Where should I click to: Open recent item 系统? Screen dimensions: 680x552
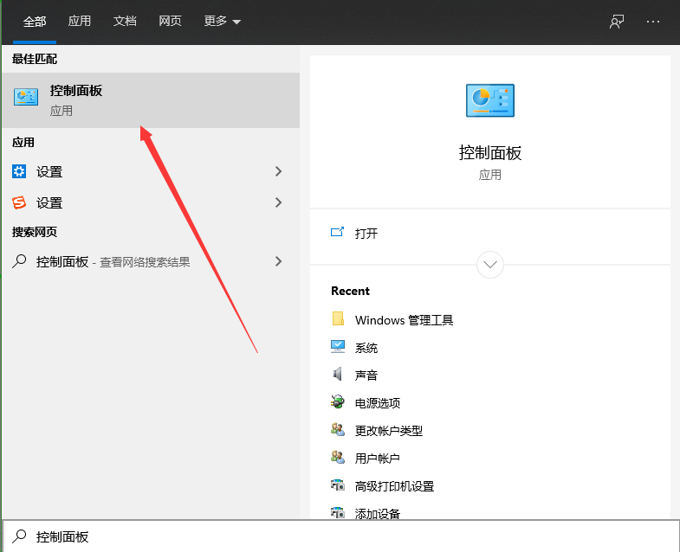coord(366,348)
